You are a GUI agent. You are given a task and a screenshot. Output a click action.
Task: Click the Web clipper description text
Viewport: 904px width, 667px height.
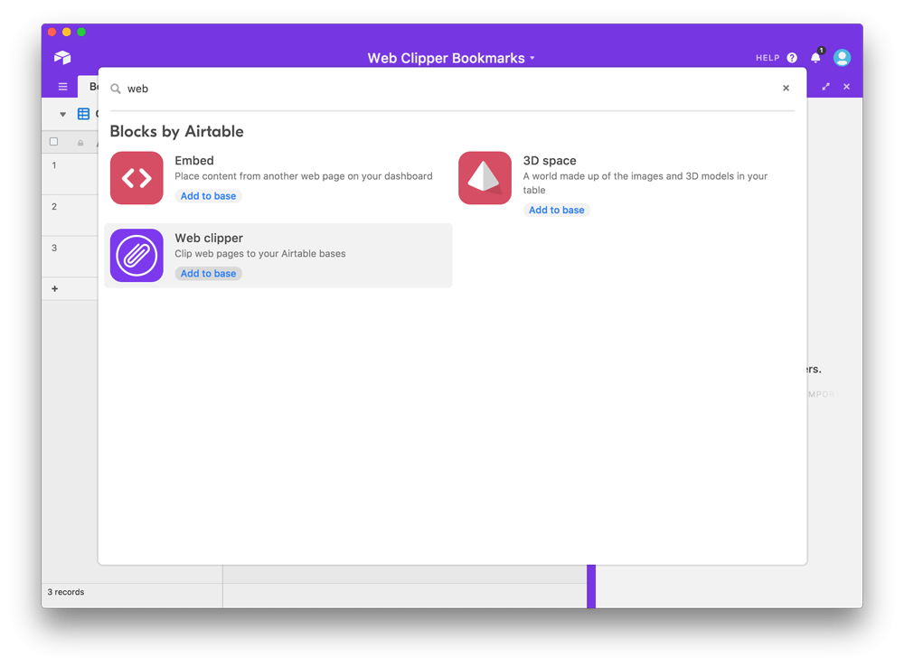coord(260,254)
